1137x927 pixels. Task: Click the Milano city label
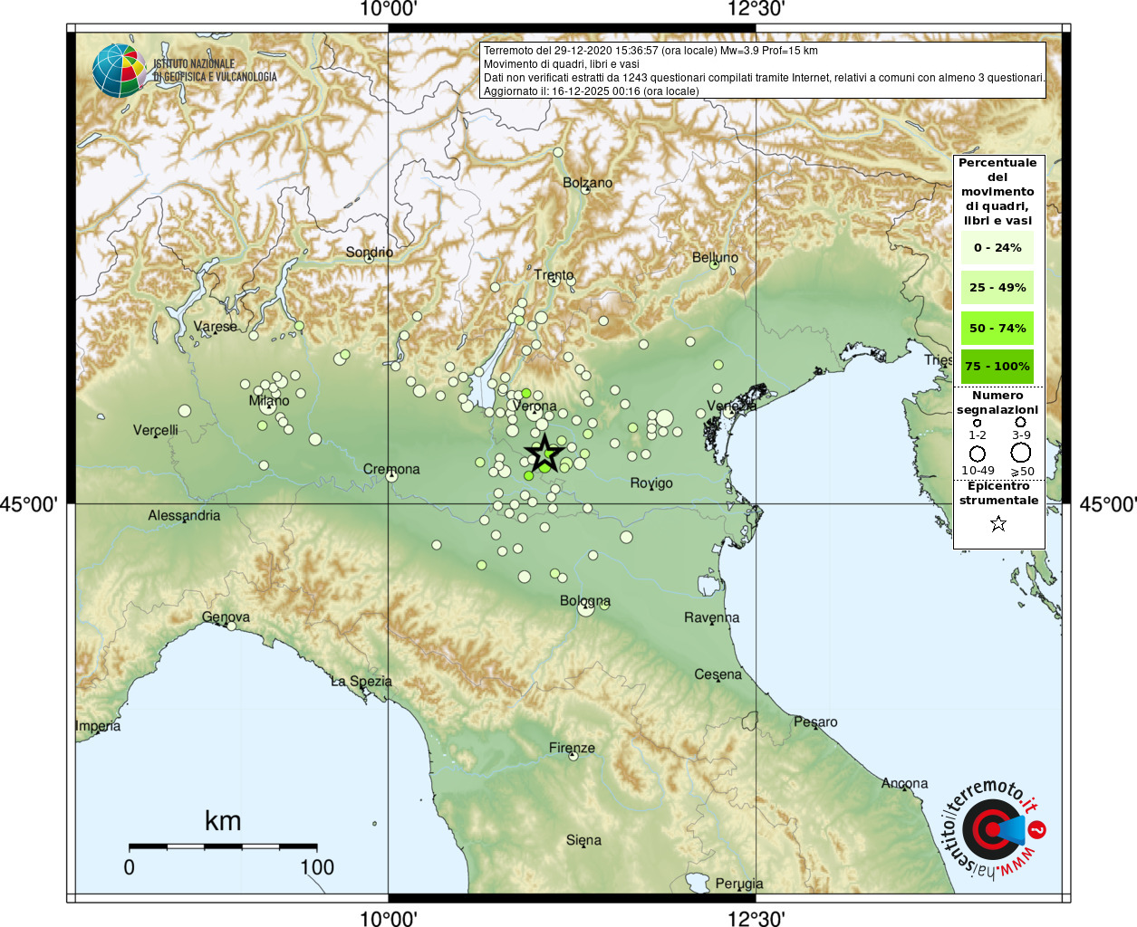[x=269, y=401]
